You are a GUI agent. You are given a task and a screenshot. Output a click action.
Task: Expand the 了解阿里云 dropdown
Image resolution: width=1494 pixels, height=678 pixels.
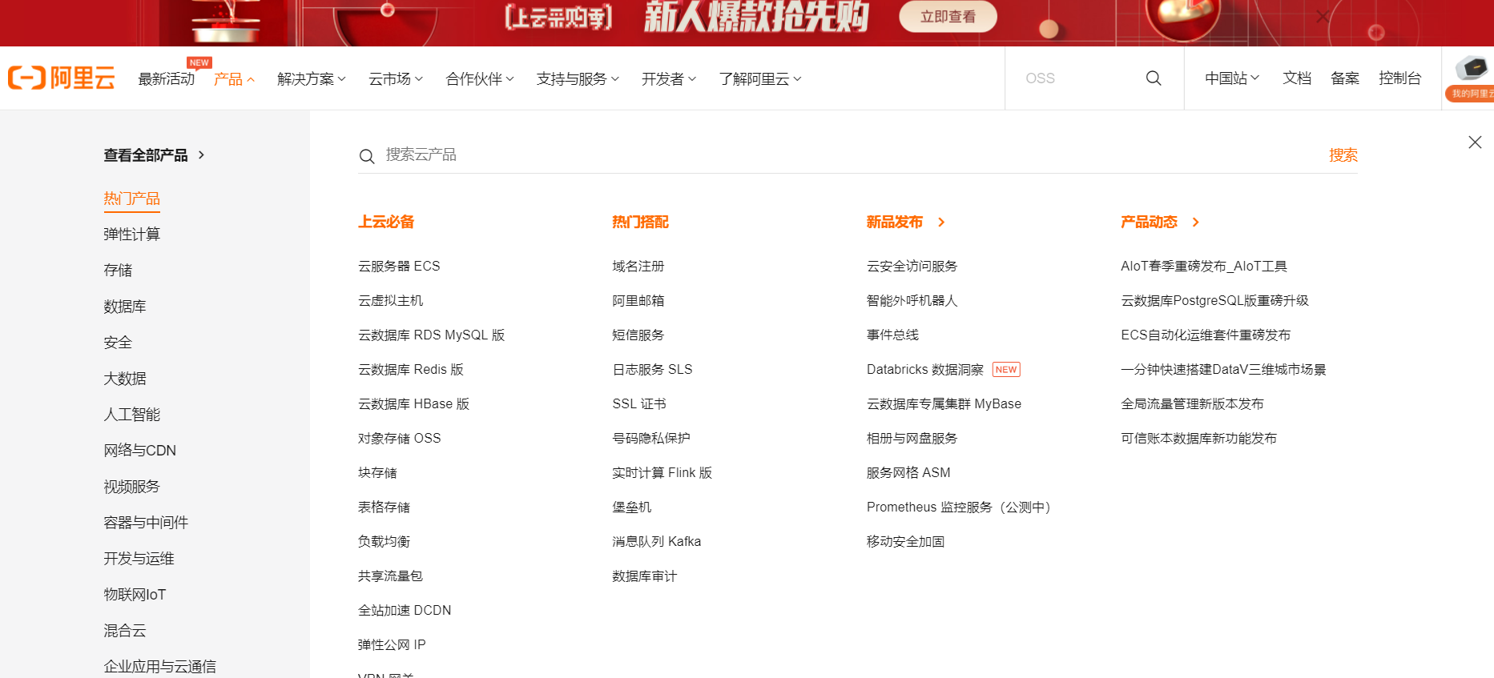click(x=760, y=78)
